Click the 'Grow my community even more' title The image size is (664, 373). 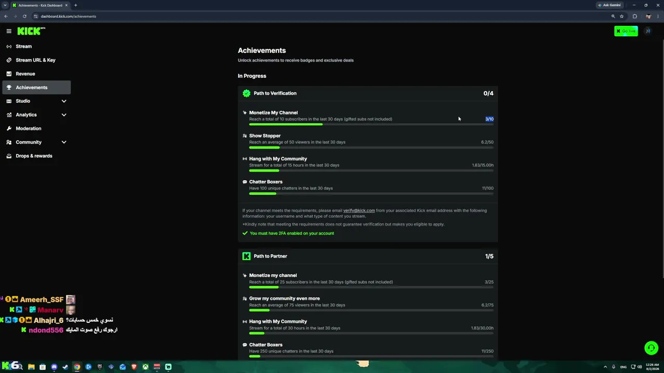click(x=284, y=298)
